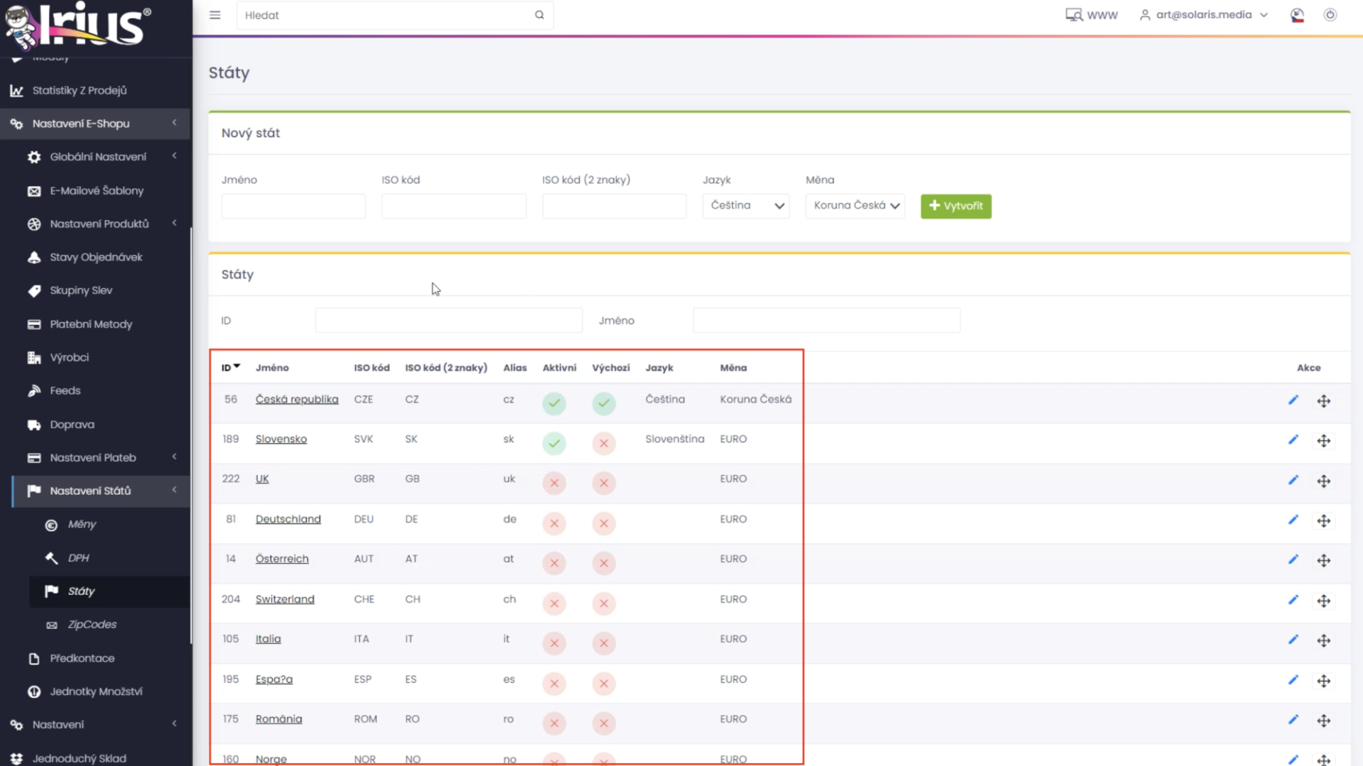Expand the Nastavení sidebar section

95,725
